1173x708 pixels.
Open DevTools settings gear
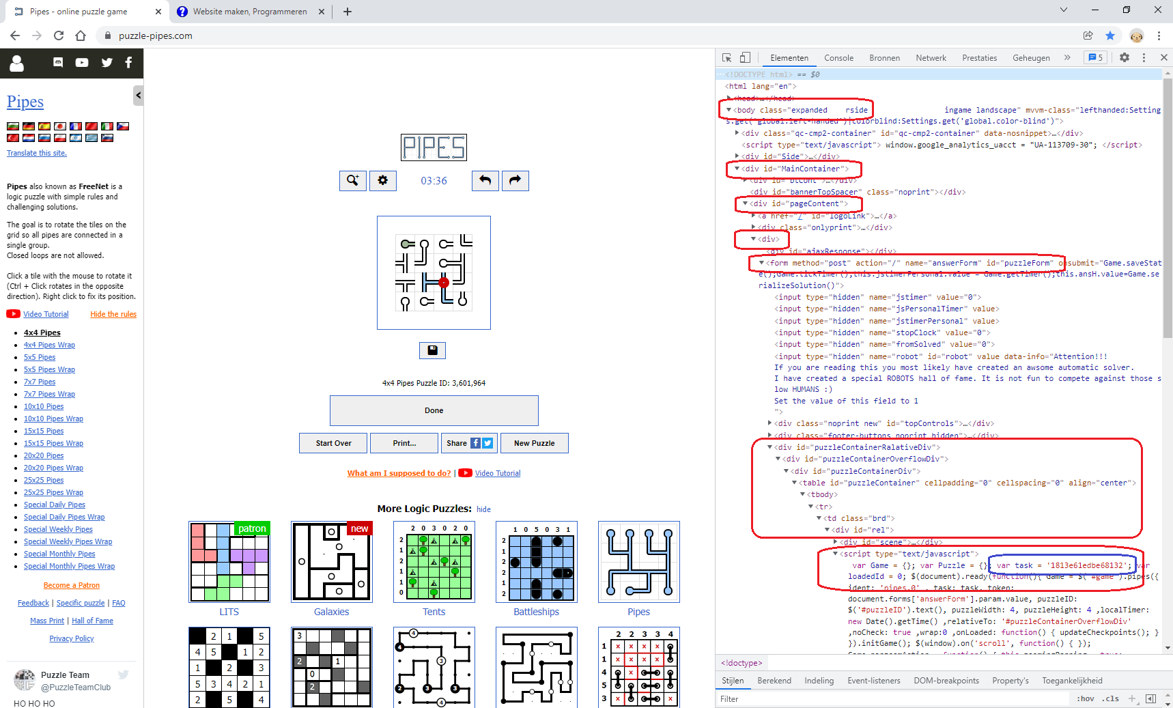tap(1125, 58)
